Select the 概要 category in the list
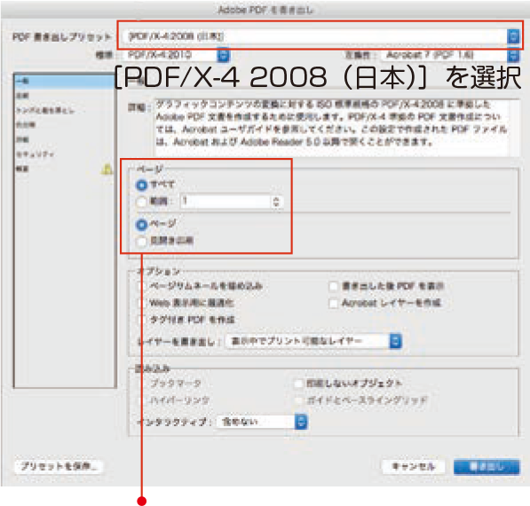This screenshot has width=530, height=506. [x=64, y=169]
